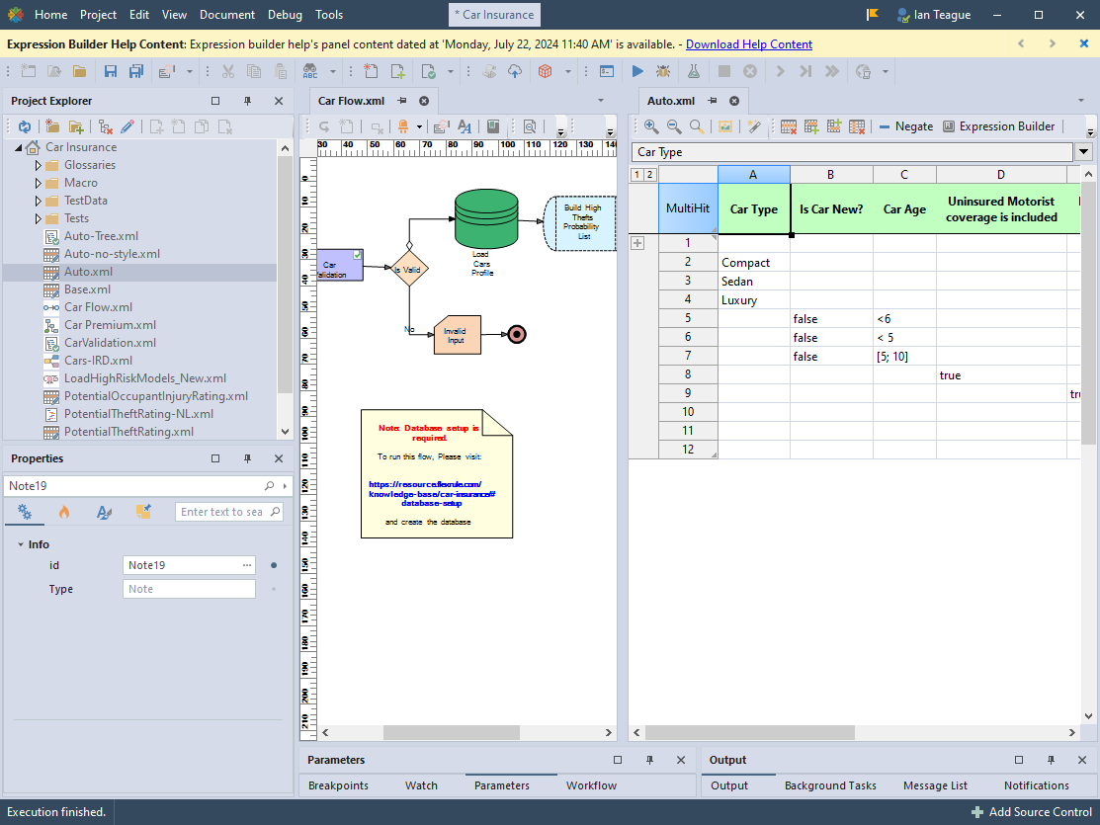This screenshot has width=1100, height=825.
Task: Toggle pin on Properties panel
Action: [247, 458]
